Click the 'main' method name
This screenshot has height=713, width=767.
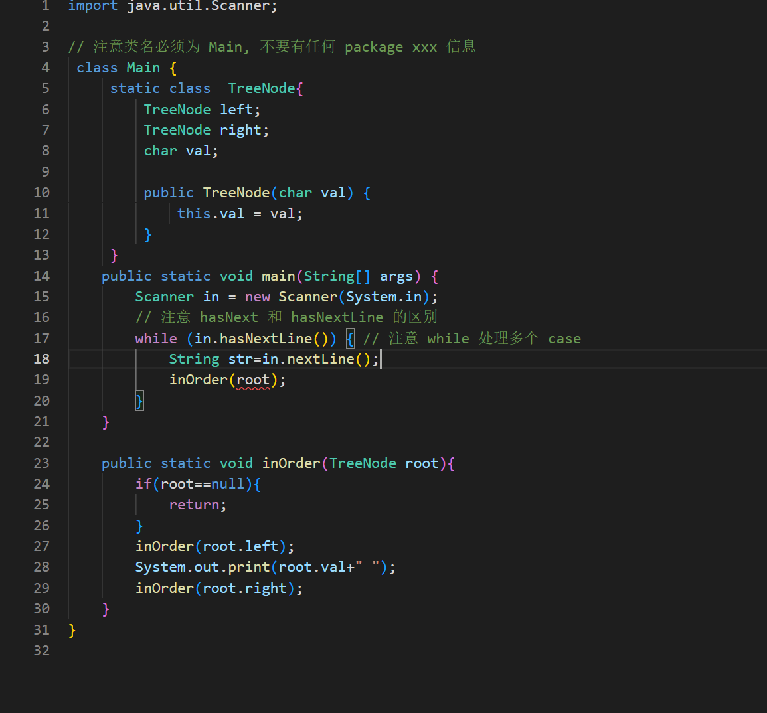[x=278, y=276]
